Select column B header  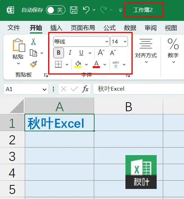(x=129, y=106)
